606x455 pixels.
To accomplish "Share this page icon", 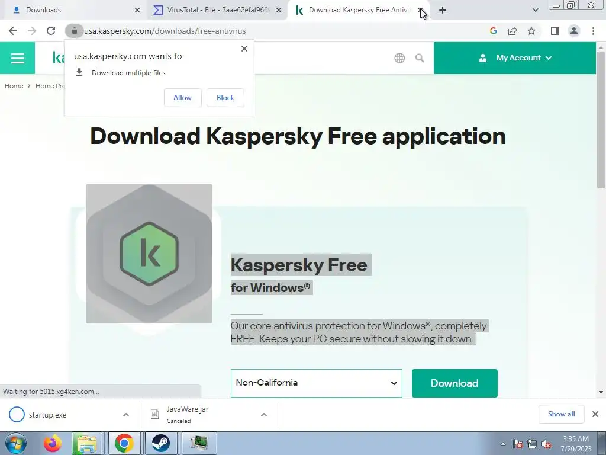I will (x=512, y=31).
